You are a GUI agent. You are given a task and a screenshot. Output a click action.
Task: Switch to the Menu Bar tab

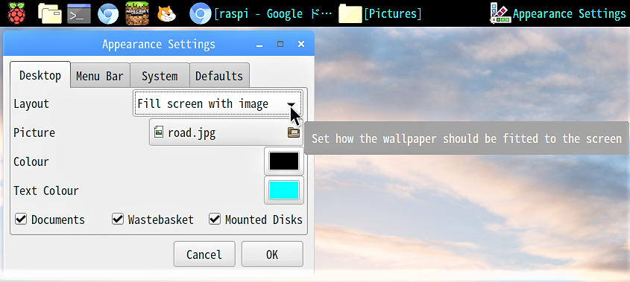click(x=100, y=76)
